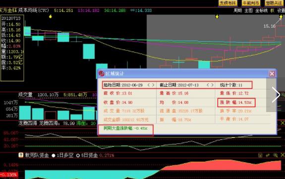The width and height of the screenshot is (285, 179).
Task: Click the red logo icon in 区域统计 dialog
Action: [x=101, y=73]
